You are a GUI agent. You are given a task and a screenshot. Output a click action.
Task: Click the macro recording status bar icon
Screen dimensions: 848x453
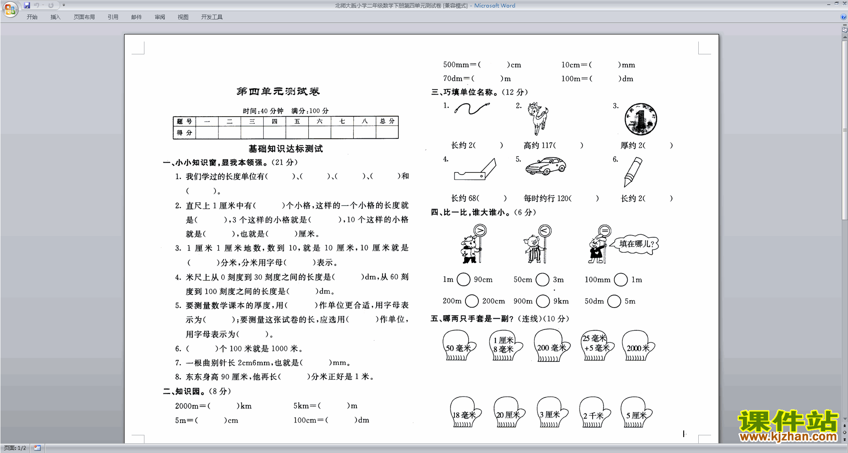tap(37, 448)
